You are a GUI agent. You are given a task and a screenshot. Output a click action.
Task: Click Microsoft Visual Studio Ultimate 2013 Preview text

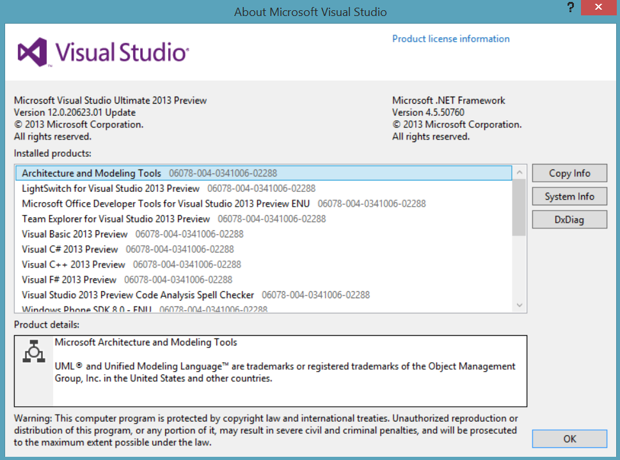click(x=110, y=100)
